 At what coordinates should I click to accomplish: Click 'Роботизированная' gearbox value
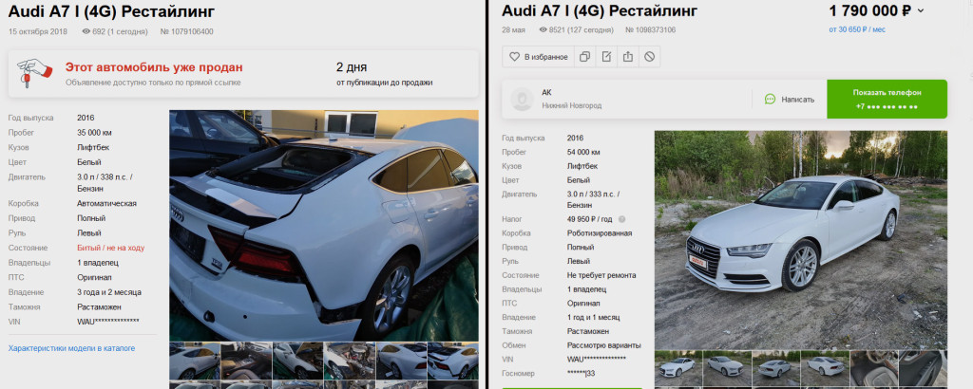click(x=600, y=233)
